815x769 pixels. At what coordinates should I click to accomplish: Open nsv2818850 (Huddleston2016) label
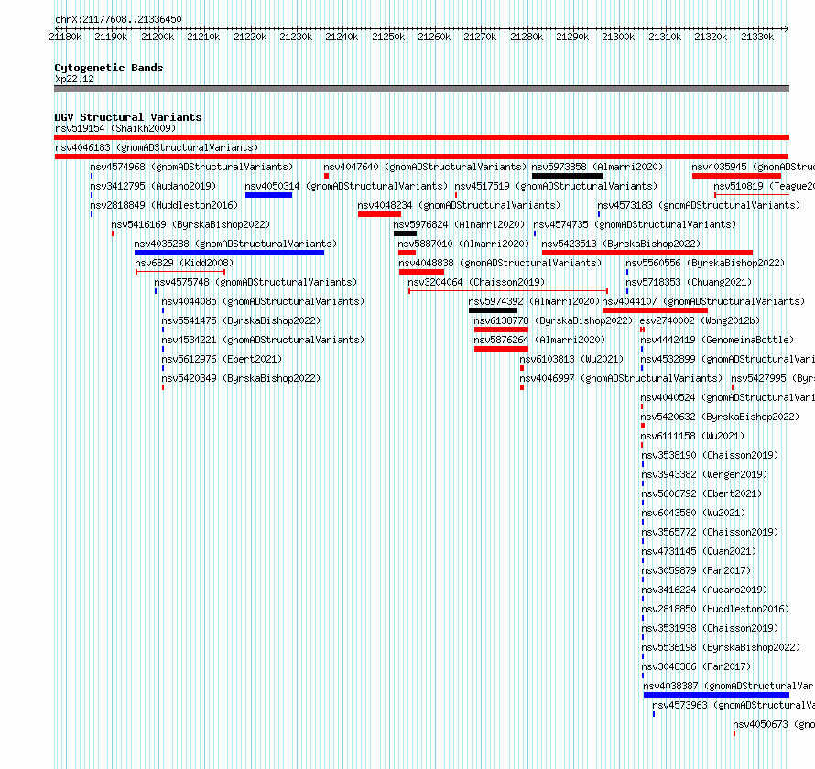(715, 609)
